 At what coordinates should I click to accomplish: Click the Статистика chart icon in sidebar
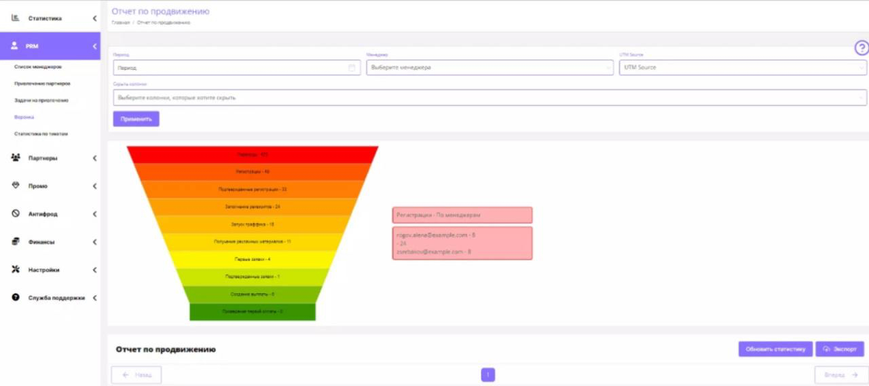tap(15, 18)
